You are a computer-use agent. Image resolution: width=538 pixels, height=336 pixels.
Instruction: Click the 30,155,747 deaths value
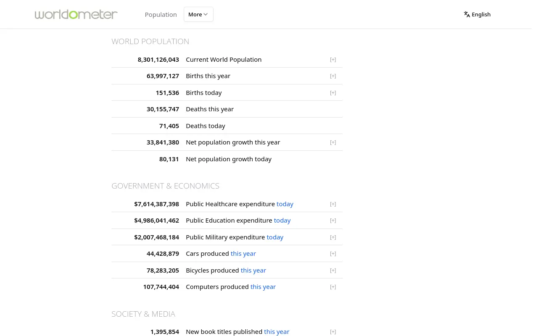[x=163, y=109]
